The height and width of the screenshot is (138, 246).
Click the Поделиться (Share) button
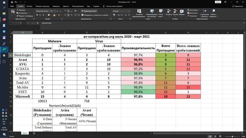click(x=238, y=6)
